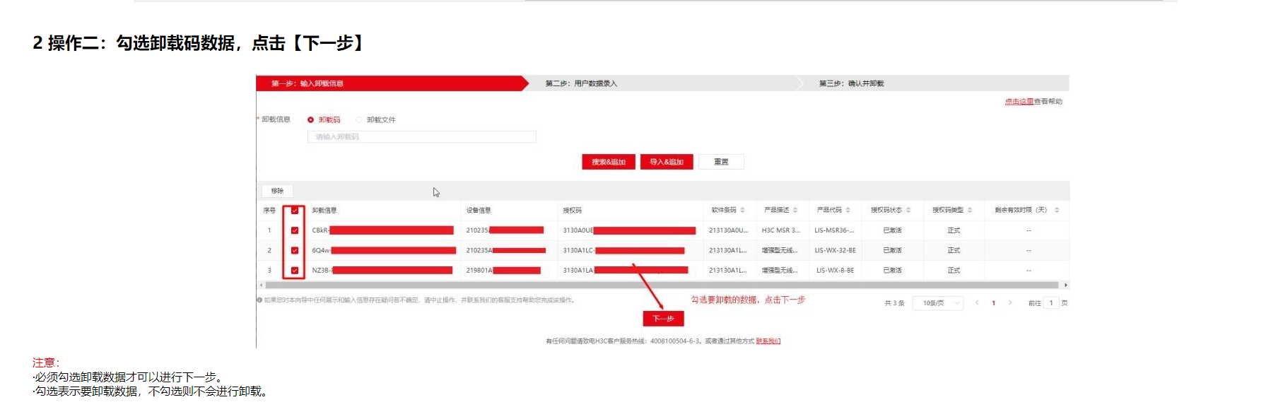Click the 重置 button
1266x407 pixels.
click(x=721, y=162)
